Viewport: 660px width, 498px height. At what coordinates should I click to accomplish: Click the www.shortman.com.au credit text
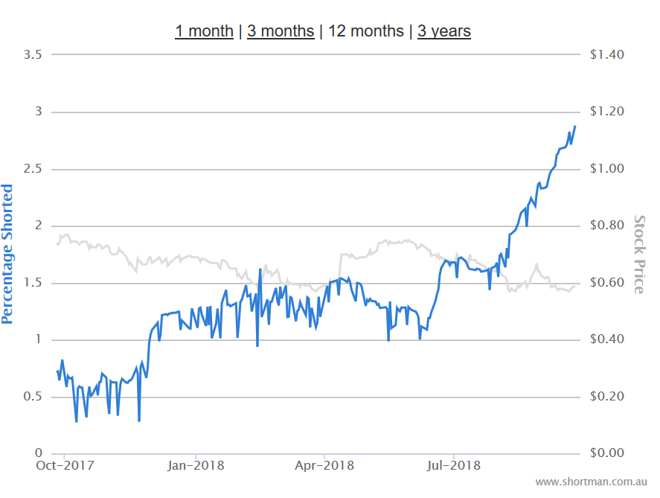(591, 482)
